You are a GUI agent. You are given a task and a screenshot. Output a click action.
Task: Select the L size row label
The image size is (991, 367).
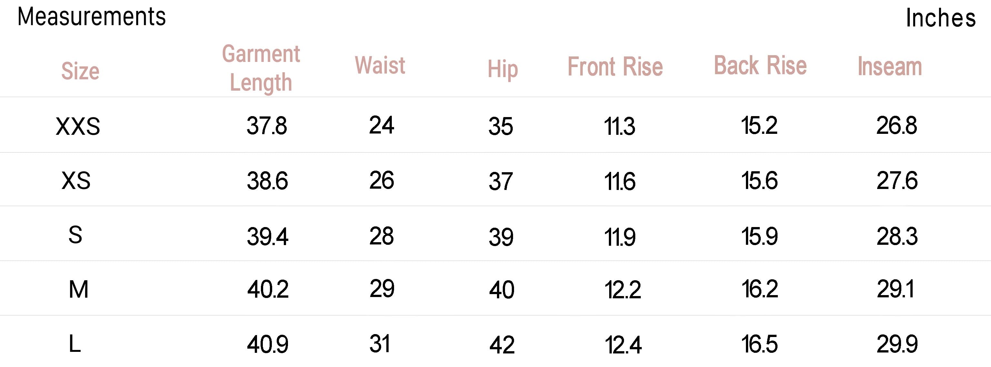(x=74, y=343)
